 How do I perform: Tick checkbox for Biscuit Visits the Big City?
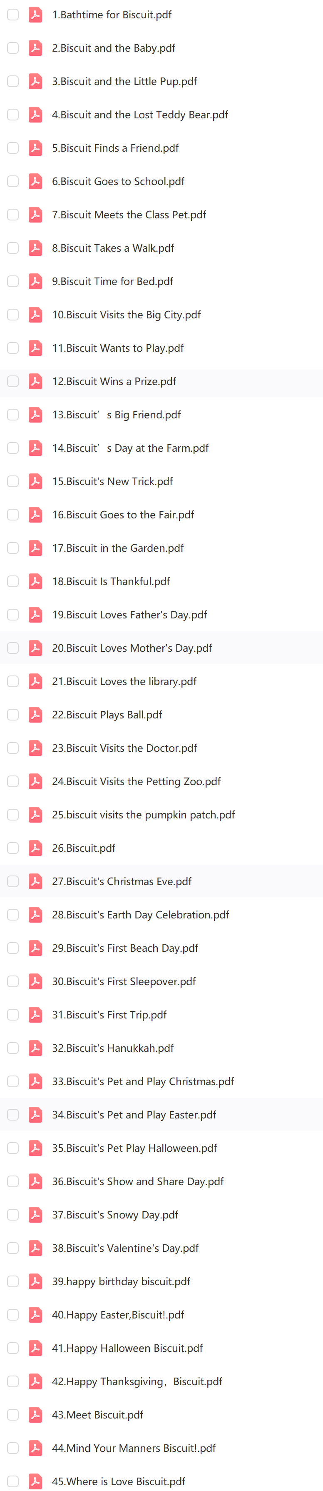pyautogui.click(x=13, y=315)
